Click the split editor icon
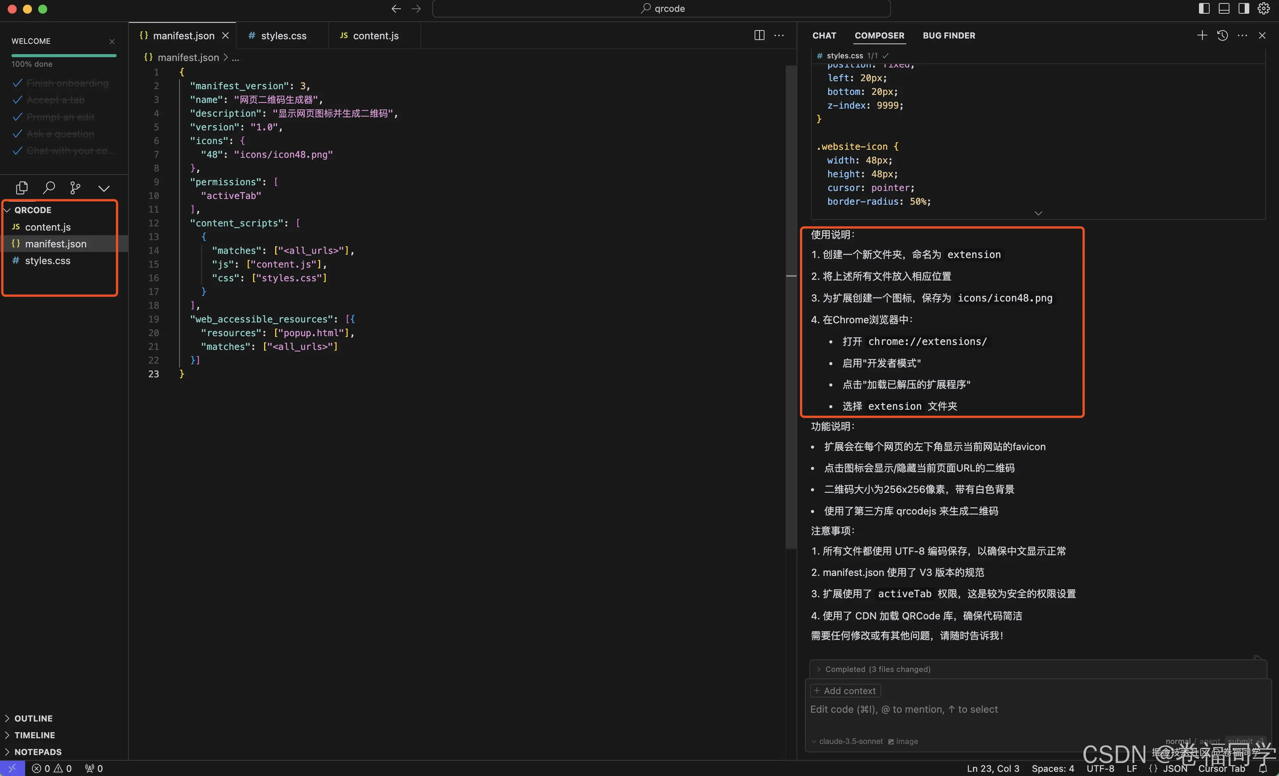This screenshot has height=776, width=1279. 759,35
